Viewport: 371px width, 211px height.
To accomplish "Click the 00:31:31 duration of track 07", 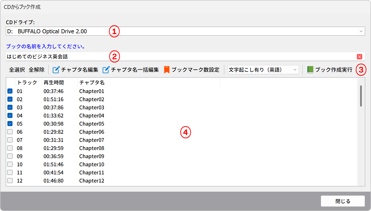I will coord(53,140).
